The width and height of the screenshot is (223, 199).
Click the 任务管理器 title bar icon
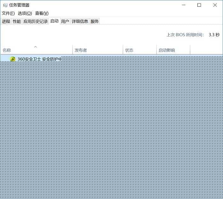5,5
